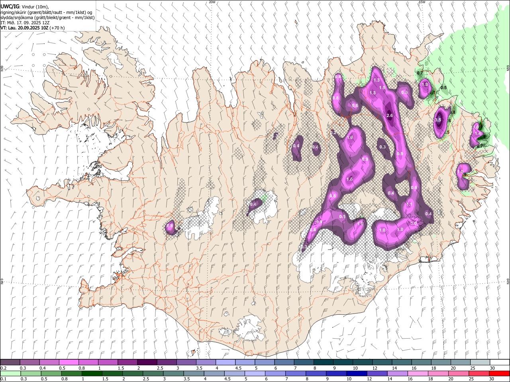The image size is (510, 382).
Task: Pick the lower legend swatch labeled 6
Action: click(x=275, y=373)
